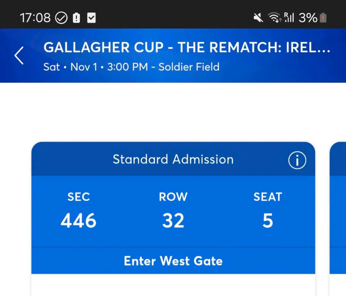Tap the Wi-Fi status icon

274,18
